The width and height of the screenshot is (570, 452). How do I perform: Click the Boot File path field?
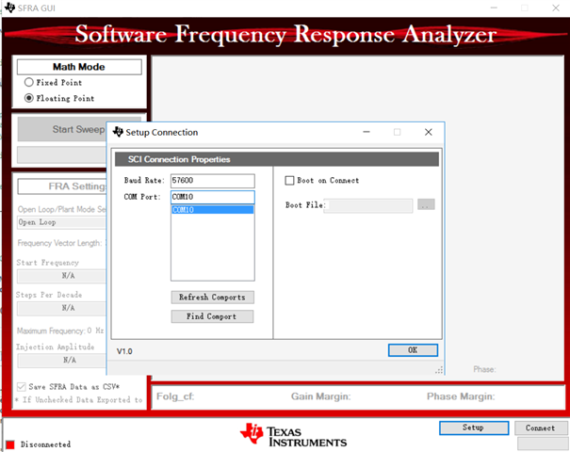click(368, 205)
